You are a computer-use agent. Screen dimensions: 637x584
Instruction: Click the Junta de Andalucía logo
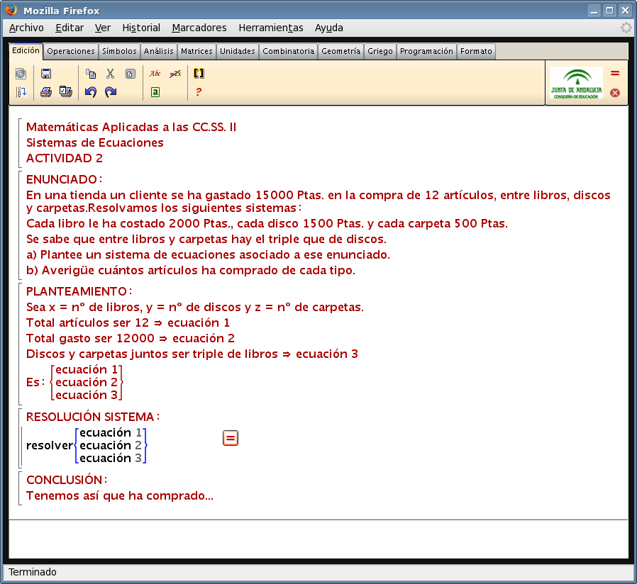tap(576, 83)
